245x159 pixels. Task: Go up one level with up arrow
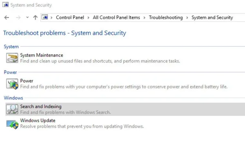(x=36, y=18)
